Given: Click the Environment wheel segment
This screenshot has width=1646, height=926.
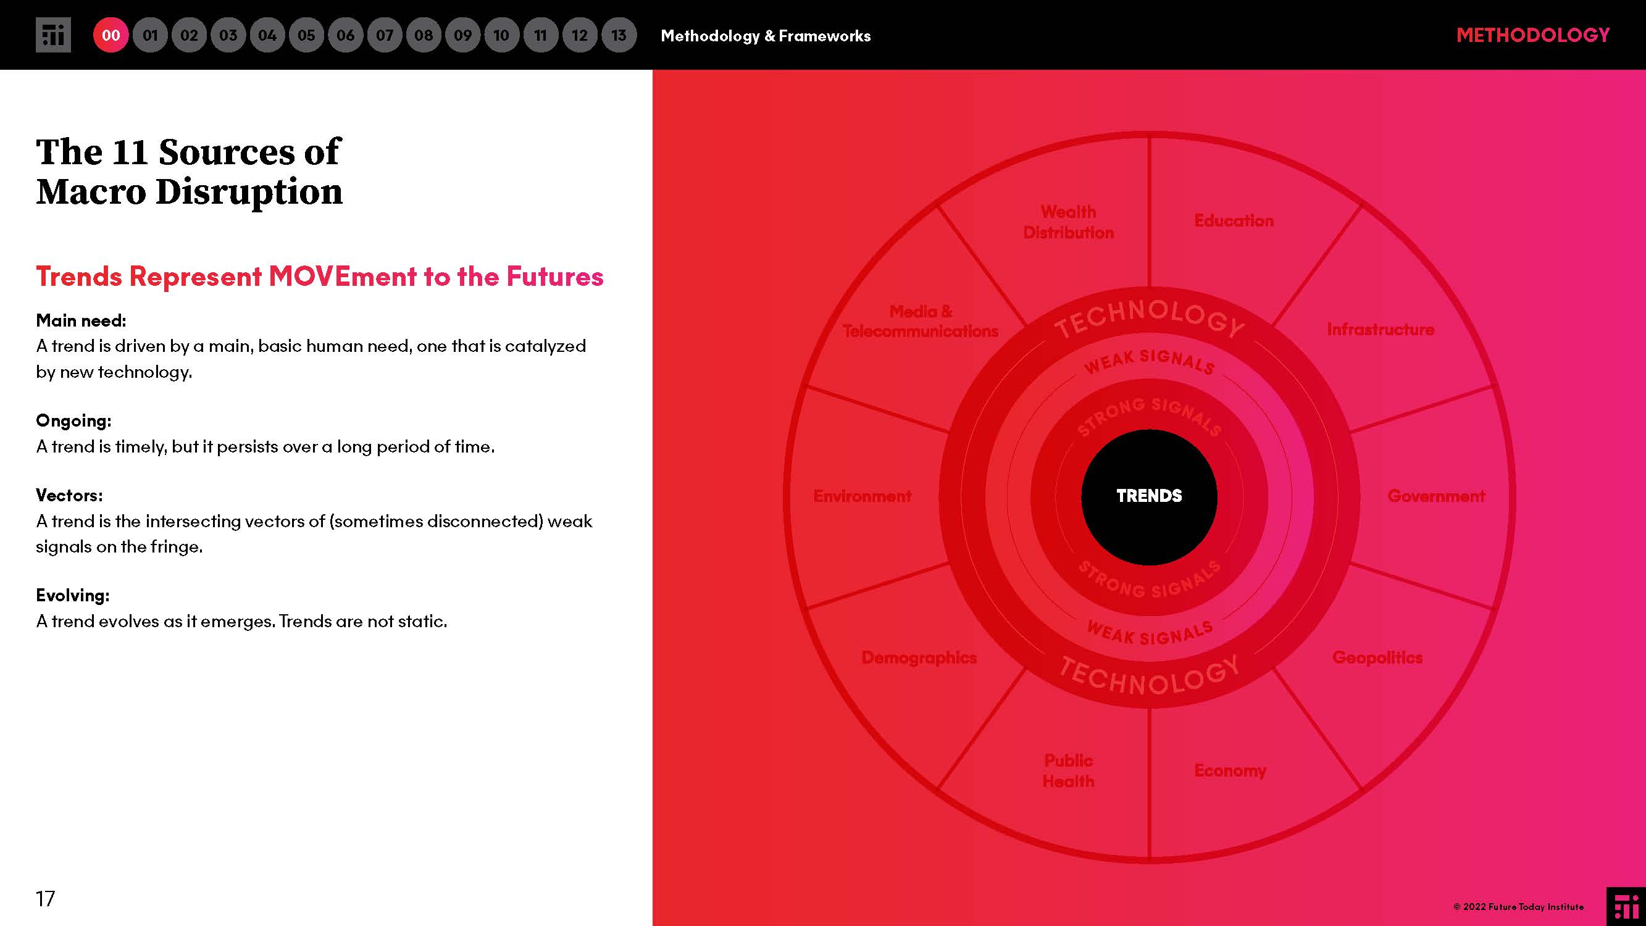Looking at the screenshot, I should 862,496.
